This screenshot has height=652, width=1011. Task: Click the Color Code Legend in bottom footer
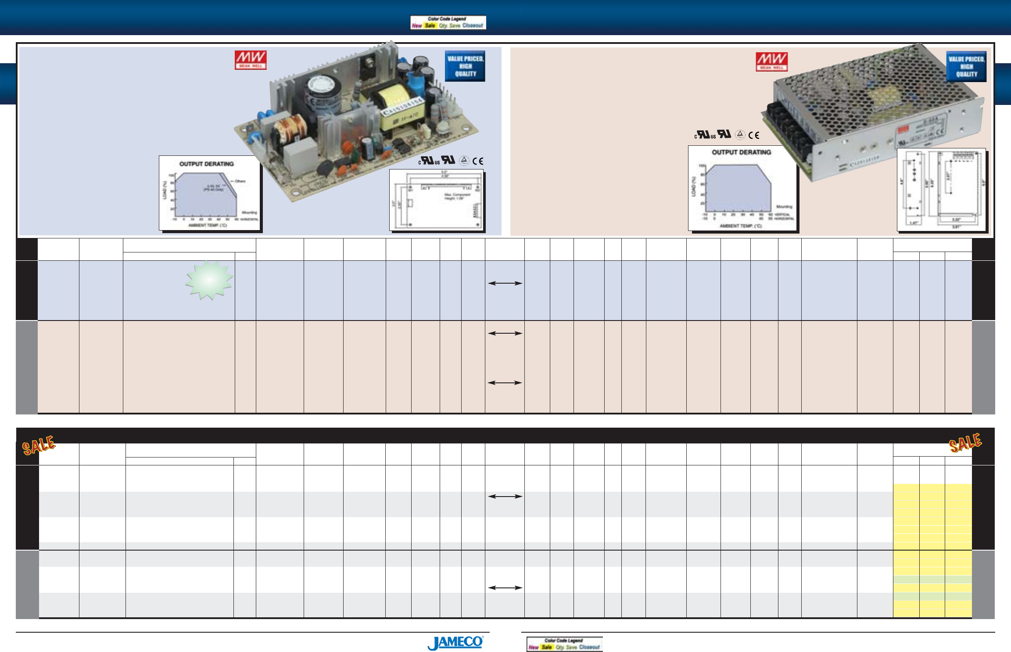pyautogui.click(x=565, y=644)
